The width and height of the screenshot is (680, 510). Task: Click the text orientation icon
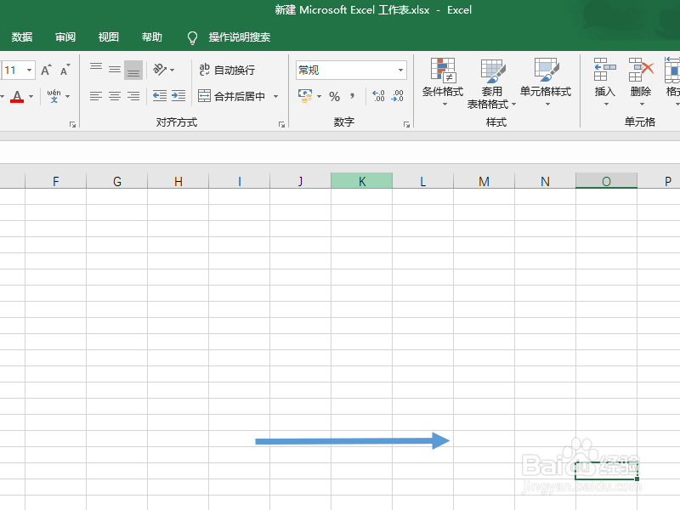pos(159,70)
